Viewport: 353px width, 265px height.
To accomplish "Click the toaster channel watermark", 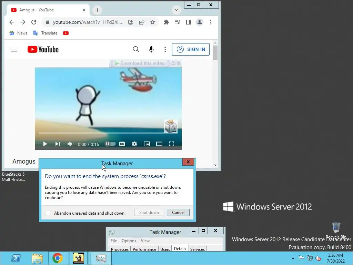I will [170, 126].
